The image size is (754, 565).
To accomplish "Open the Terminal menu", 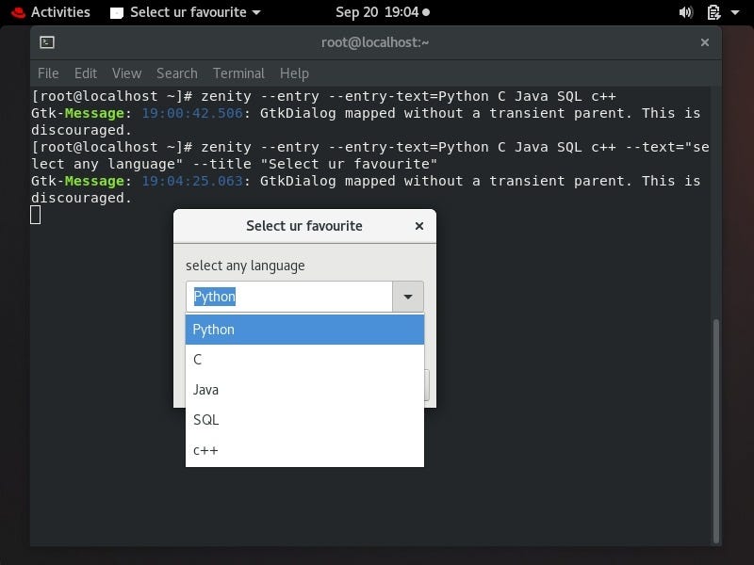I will pyautogui.click(x=238, y=73).
